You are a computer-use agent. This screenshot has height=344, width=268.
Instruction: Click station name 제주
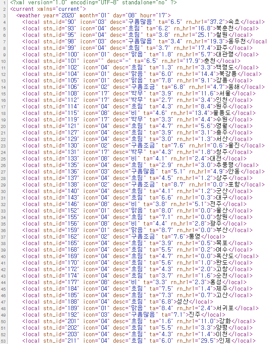pos(222,289)
